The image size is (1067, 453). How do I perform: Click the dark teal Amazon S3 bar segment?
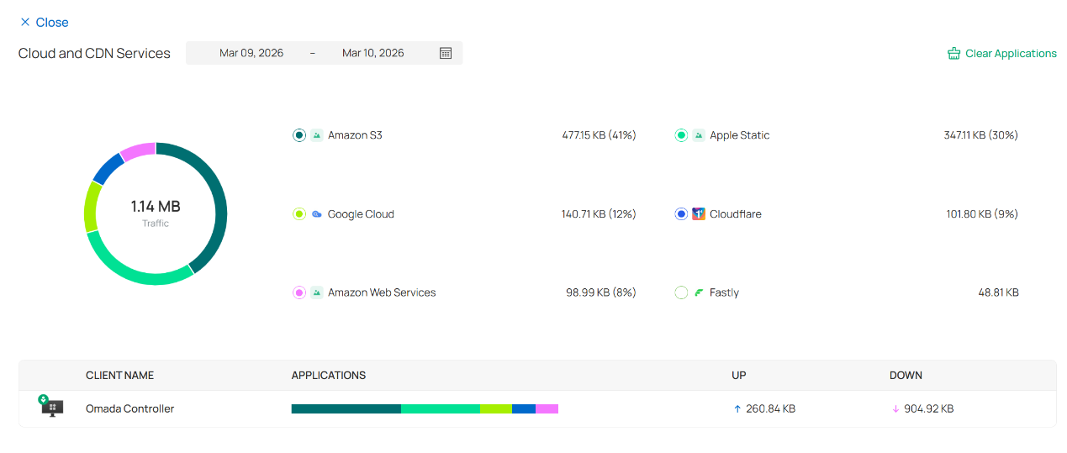[x=346, y=408]
